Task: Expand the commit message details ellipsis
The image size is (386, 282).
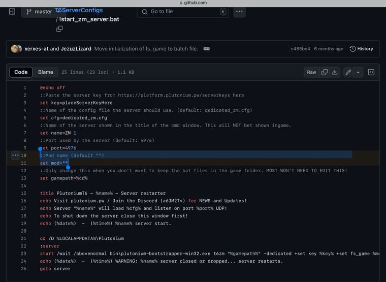Action: 207,49
